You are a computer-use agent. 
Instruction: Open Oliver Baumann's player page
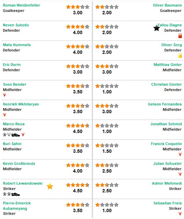click(167, 5)
